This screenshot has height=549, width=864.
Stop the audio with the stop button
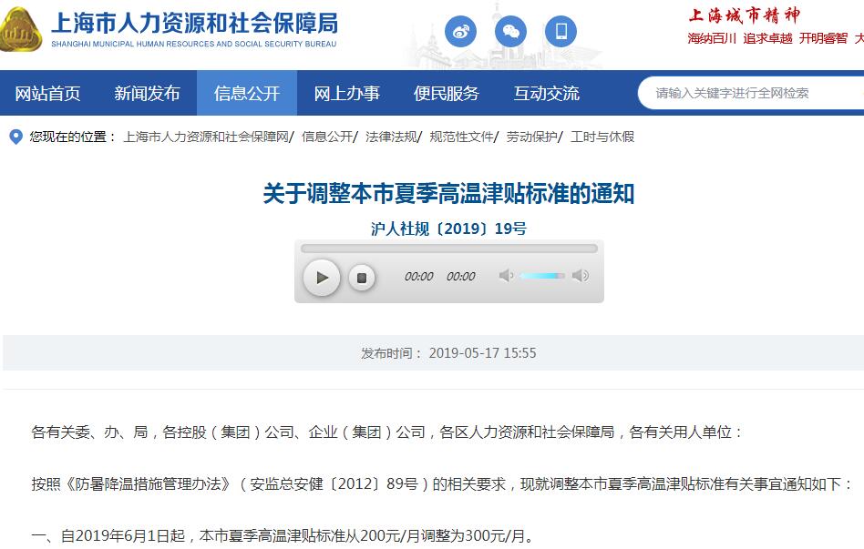pos(362,278)
